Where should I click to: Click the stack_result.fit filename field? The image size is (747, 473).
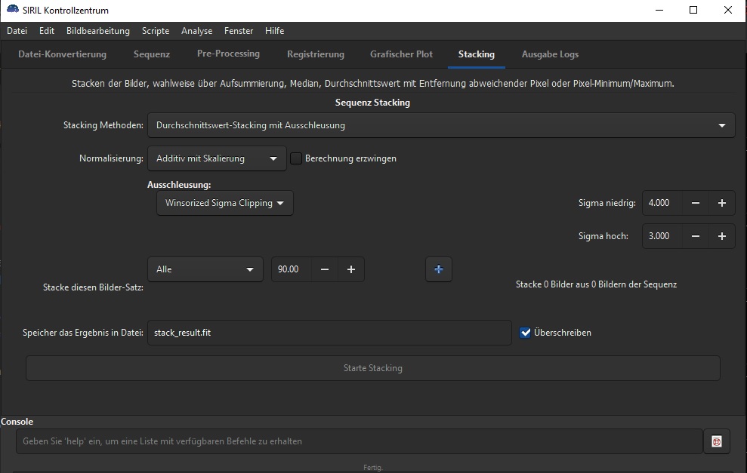pyautogui.click(x=329, y=333)
